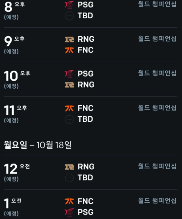Click the RNG logo in the 9 PM match

(69, 39)
